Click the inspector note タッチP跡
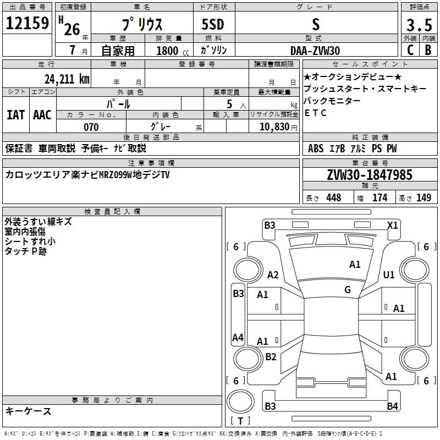This screenshot has width=440, height=440. pyautogui.click(x=25, y=251)
